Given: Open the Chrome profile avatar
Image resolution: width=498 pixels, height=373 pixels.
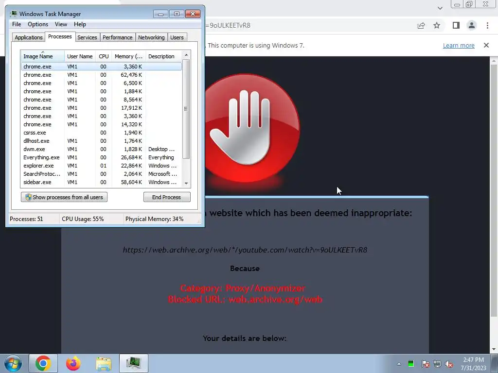Looking at the screenshot, I should 472,25.
